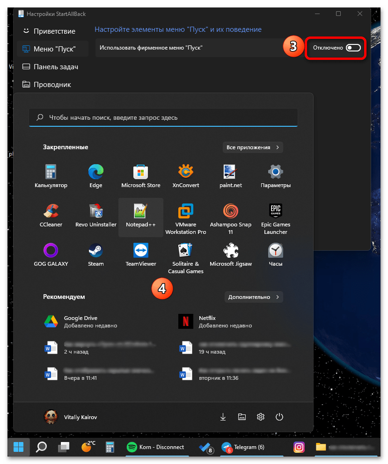Image resolution: width=388 pixels, height=464 pixels.
Task: Expand Дополнительно recommendations
Action: click(254, 297)
